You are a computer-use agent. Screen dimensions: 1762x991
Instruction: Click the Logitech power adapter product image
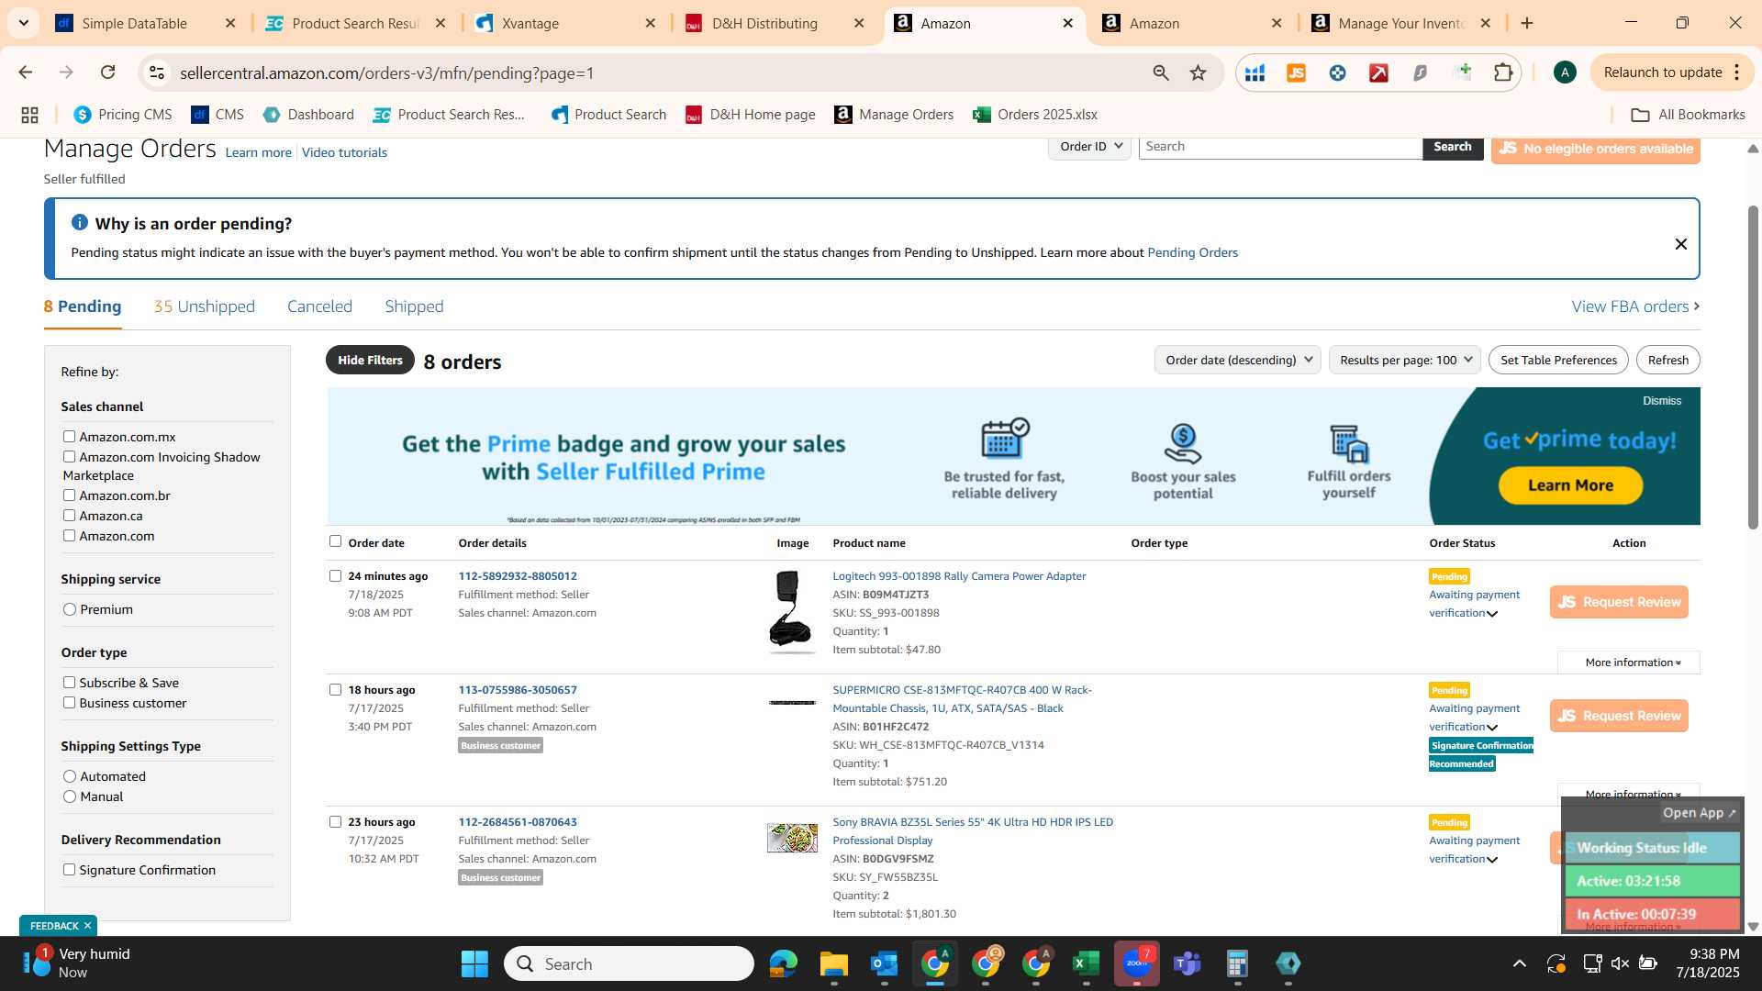point(790,610)
